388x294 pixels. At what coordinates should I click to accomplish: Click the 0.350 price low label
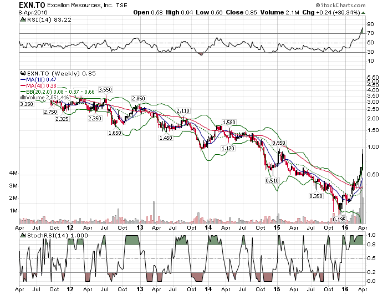click(x=316, y=196)
